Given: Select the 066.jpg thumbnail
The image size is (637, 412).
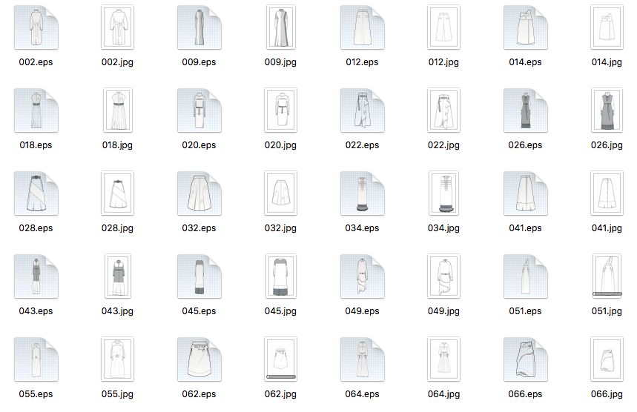Looking at the screenshot, I should point(607,359).
